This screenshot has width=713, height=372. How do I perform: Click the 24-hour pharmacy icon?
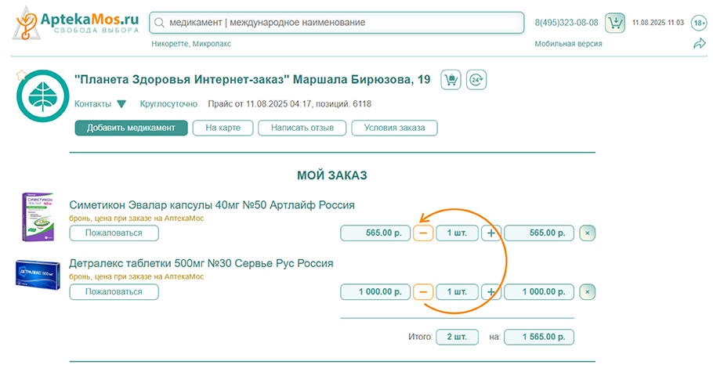pos(476,80)
